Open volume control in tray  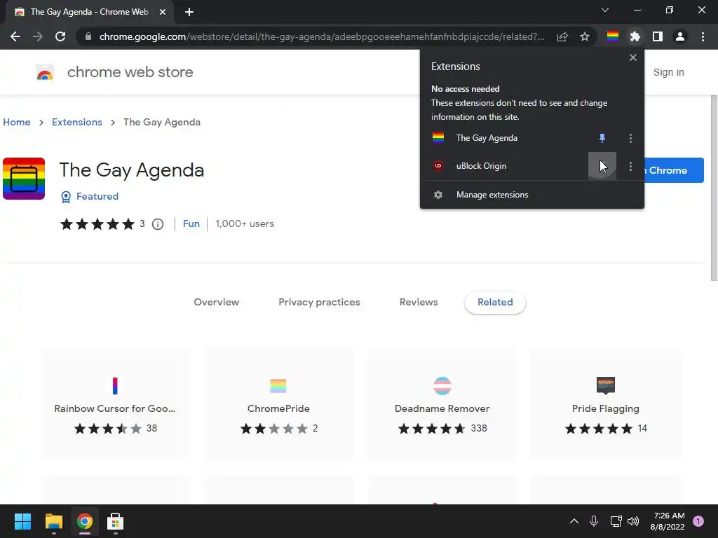point(633,521)
